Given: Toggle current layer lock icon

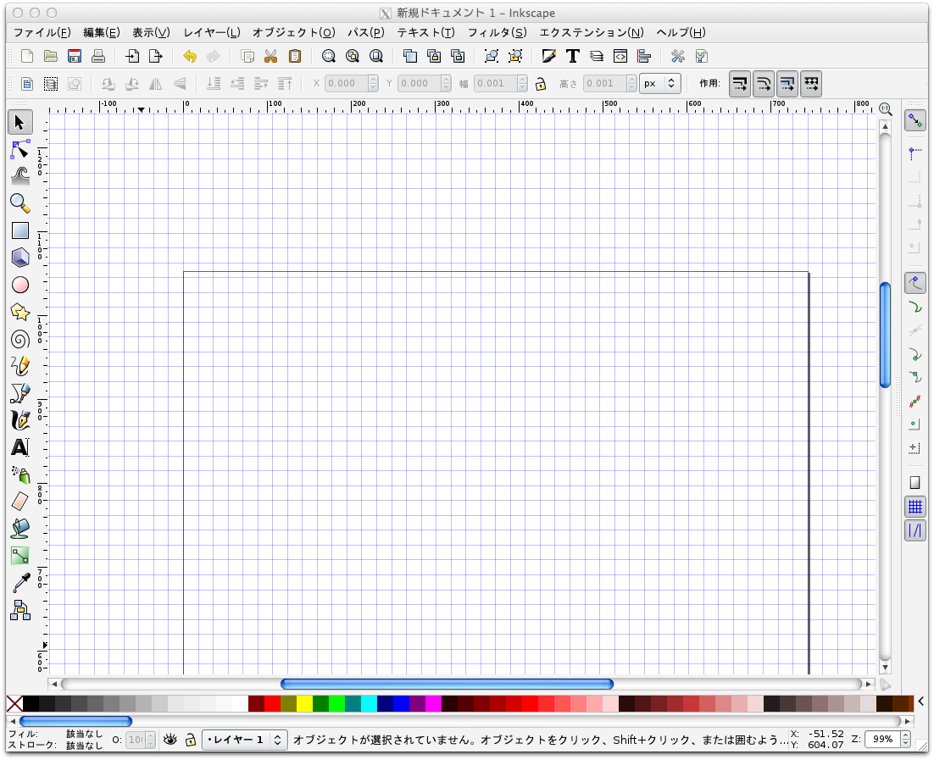Looking at the screenshot, I should pos(190,740).
